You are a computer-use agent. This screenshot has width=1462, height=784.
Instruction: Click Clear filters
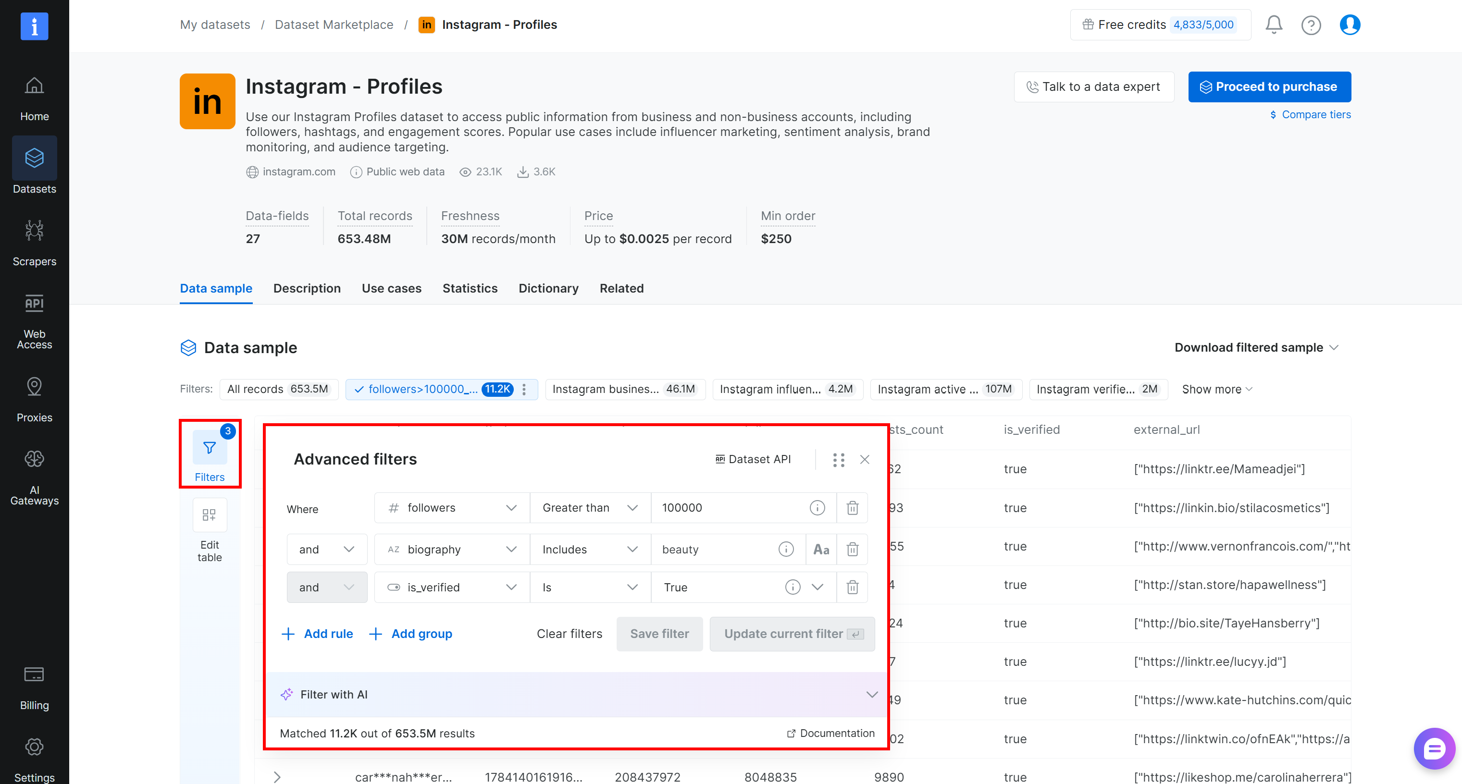(569, 634)
